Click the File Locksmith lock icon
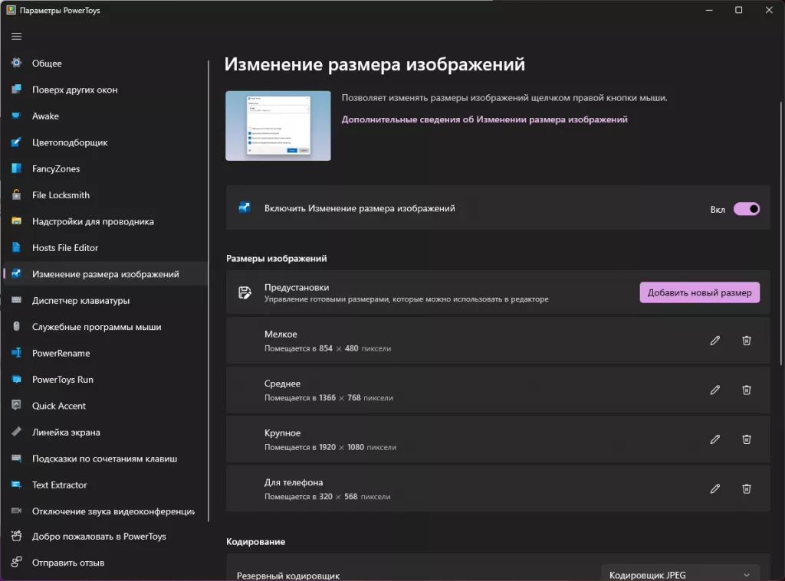 tap(17, 195)
